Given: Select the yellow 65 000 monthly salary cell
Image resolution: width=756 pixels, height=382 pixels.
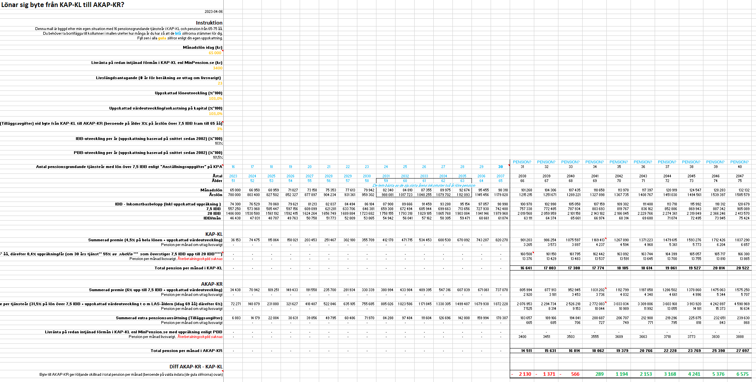Looking at the screenshot, I should [215, 53].
